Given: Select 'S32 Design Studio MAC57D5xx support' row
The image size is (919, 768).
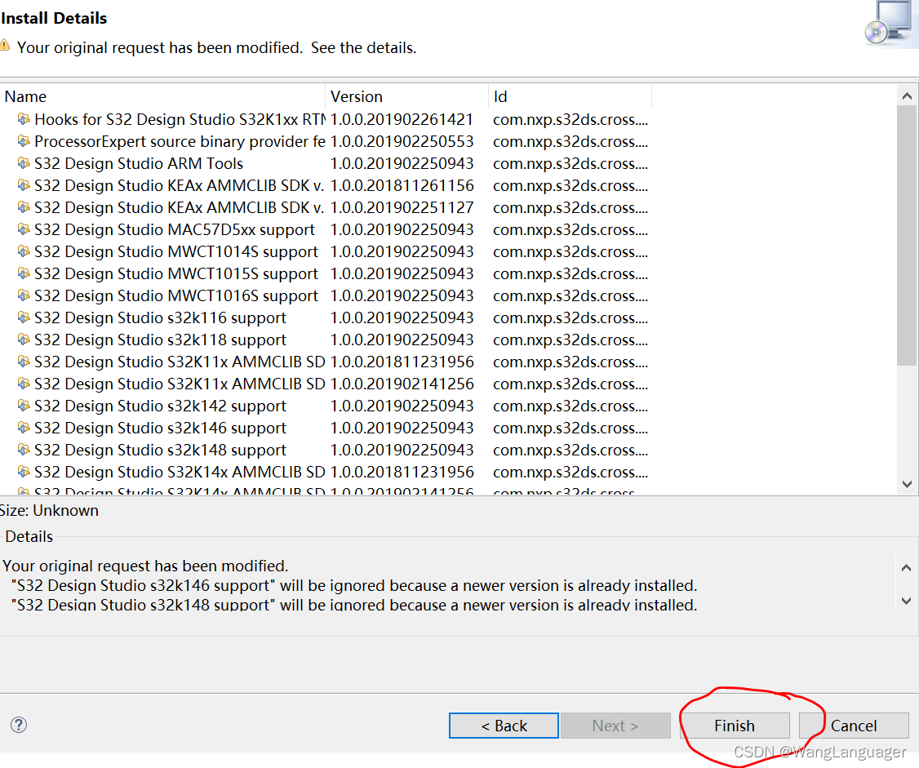Looking at the screenshot, I should [x=174, y=230].
